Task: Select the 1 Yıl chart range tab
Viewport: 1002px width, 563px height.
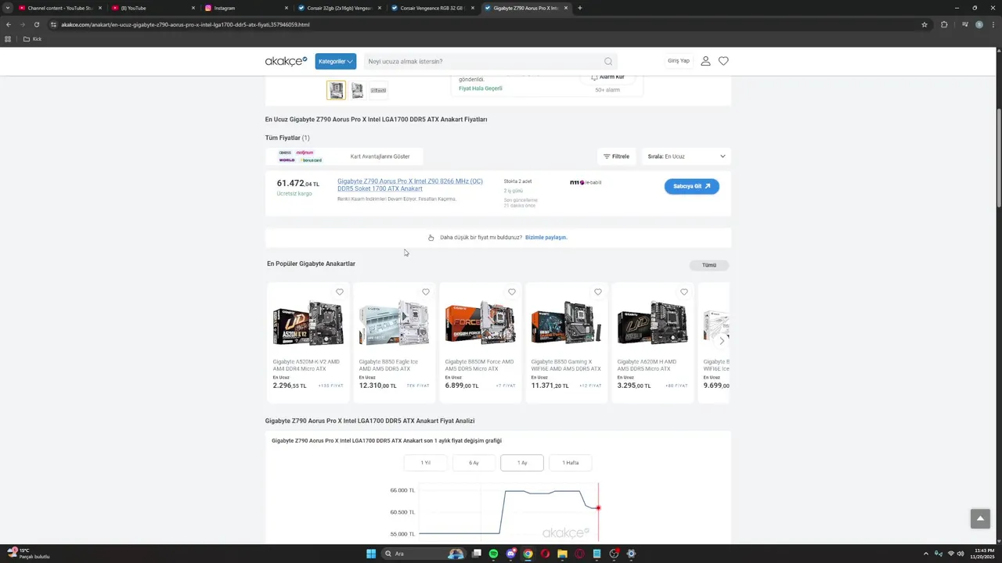Action: pyautogui.click(x=425, y=463)
